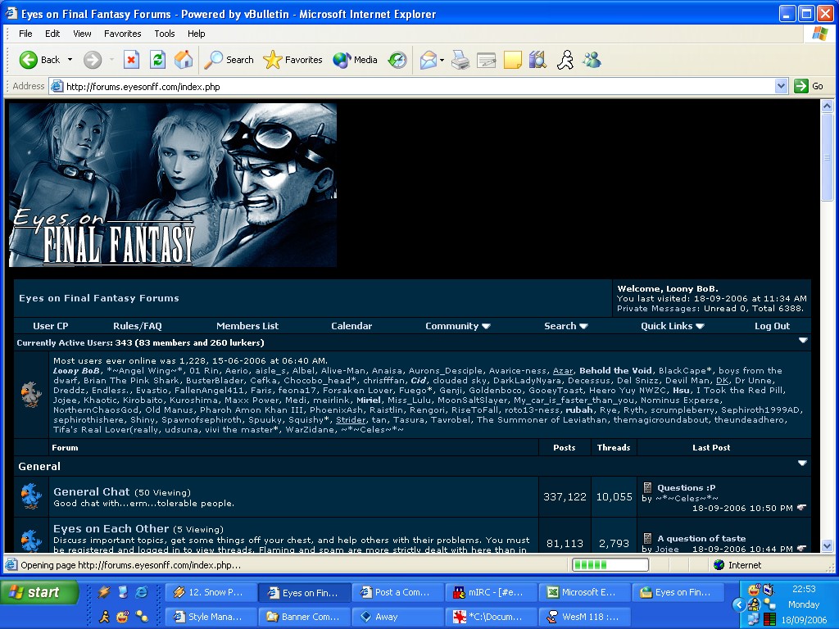Open Banner Com... folder taskbar item
This screenshot has width=839, height=629.
tap(305, 617)
